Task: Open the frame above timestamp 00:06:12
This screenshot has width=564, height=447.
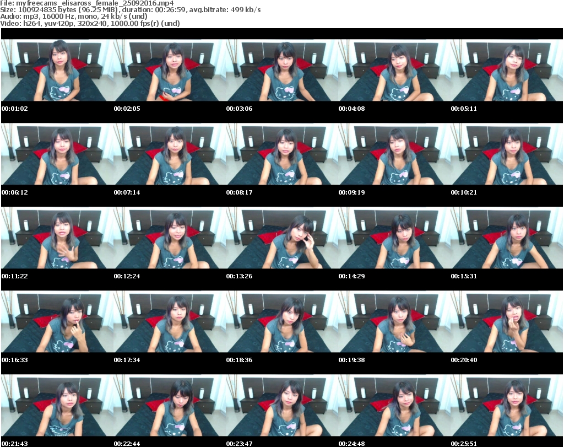Action: pyautogui.click(x=57, y=154)
